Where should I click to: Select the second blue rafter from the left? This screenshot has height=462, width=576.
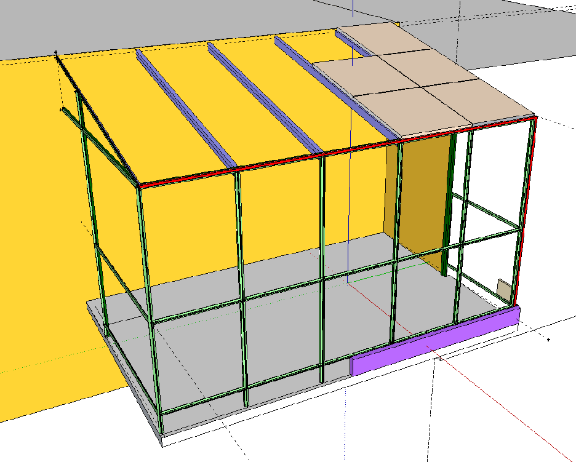pyautogui.click(x=265, y=98)
